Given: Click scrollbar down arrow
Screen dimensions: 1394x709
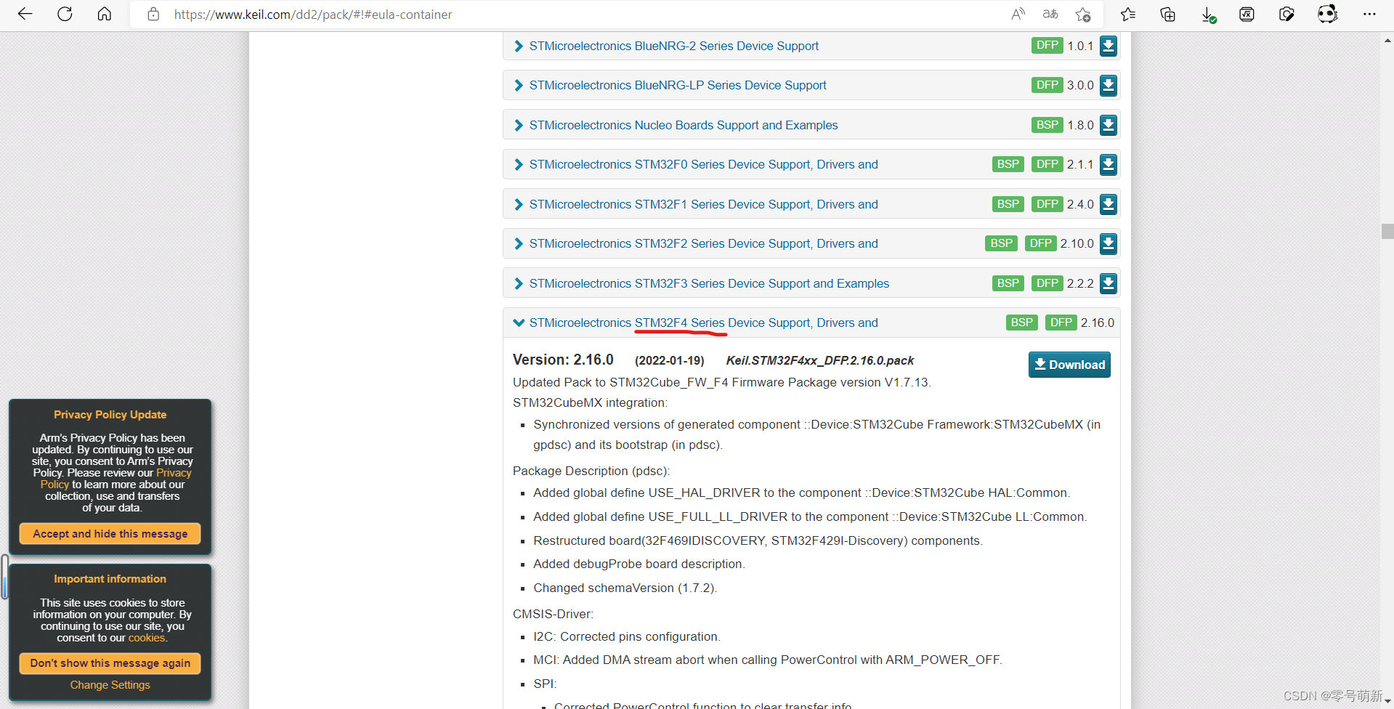Looking at the screenshot, I should tap(1387, 702).
